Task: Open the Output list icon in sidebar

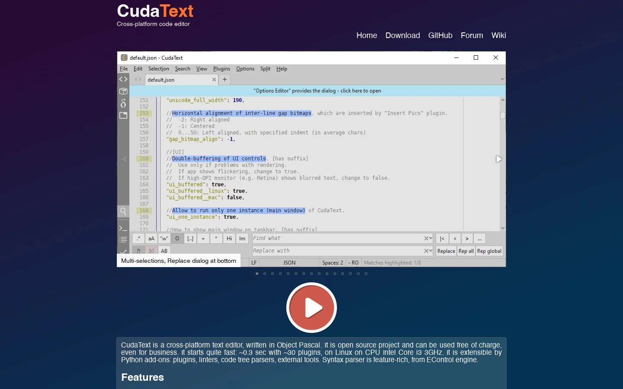Action: coord(123,239)
